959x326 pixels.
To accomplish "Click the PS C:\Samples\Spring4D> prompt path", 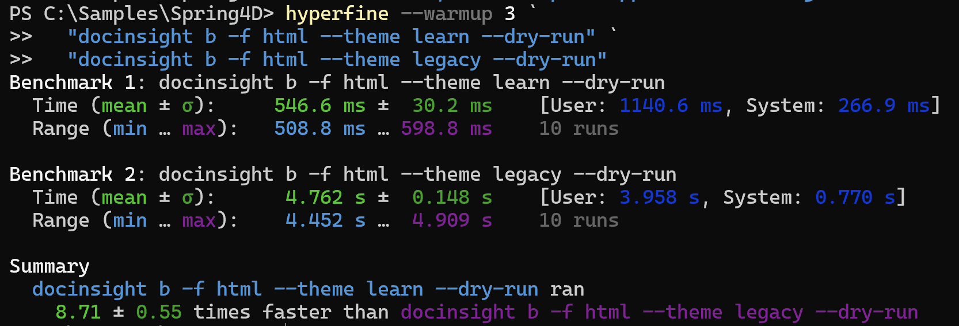I will (x=141, y=14).
